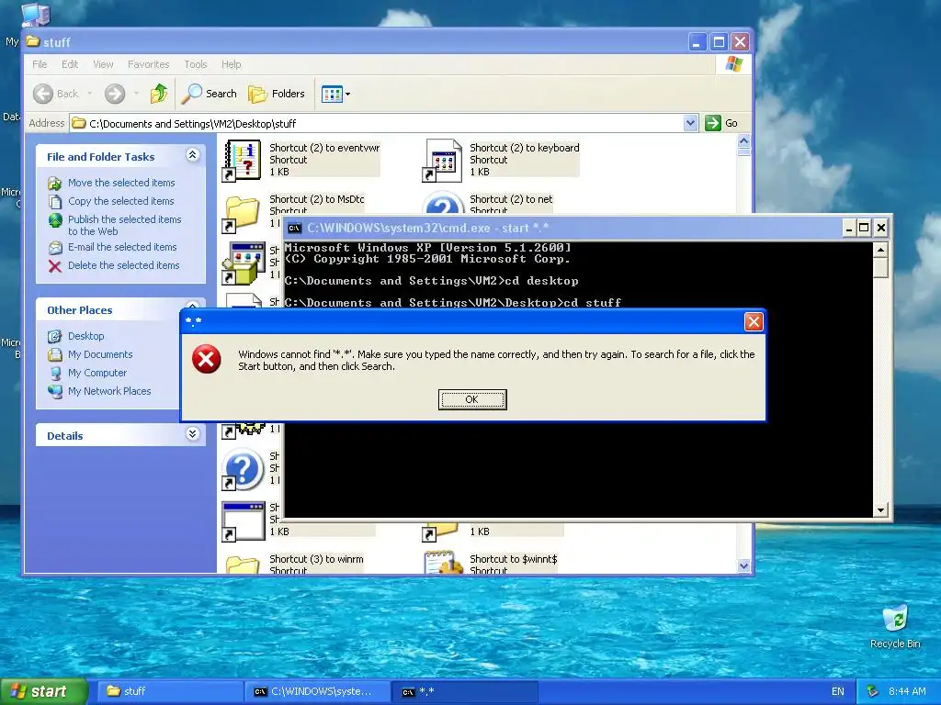941x705 pixels.
Task: Open the Views dropdown button
Action: (x=335, y=94)
